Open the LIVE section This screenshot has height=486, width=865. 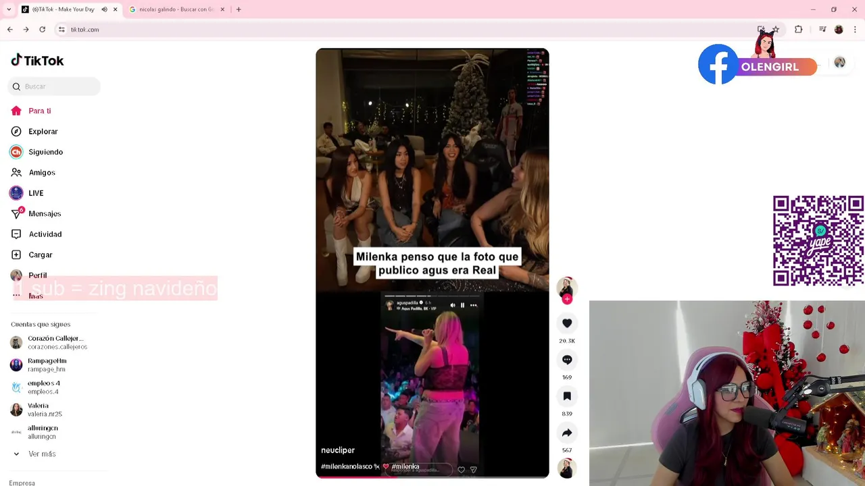click(27, 193)
